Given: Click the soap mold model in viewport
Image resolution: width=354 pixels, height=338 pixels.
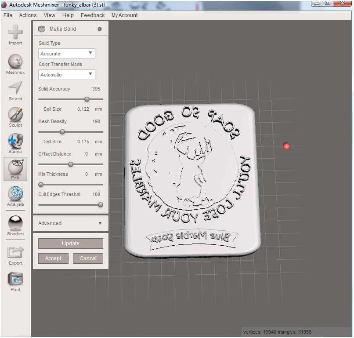Looking at the screenshot, I should [192, 181].
